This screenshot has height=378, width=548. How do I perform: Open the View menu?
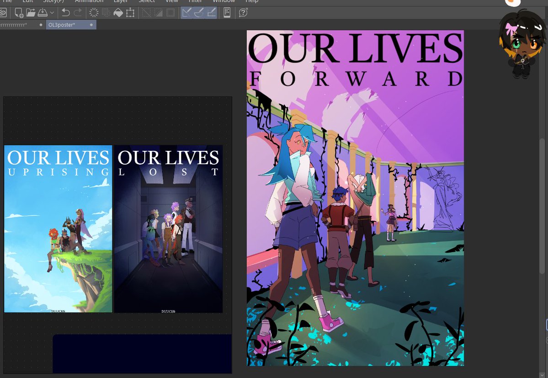[171, 1]
